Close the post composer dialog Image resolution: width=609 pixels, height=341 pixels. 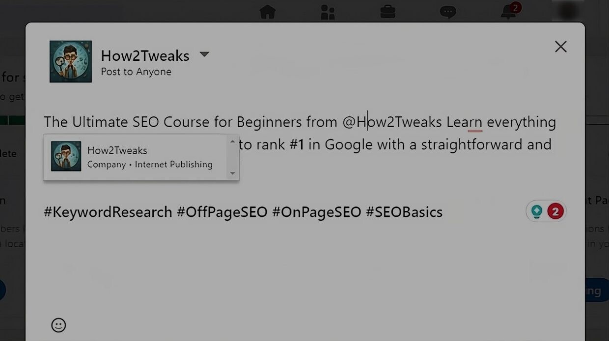click(x=561, y=47)
